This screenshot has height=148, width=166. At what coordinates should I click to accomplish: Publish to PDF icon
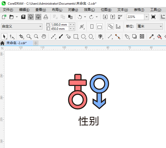tap(120, 17)
